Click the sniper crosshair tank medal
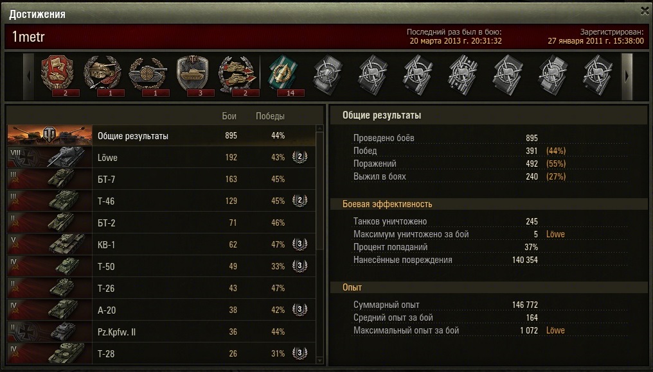The height and width of the screenshot is (372, 653). tap(148, 75)
